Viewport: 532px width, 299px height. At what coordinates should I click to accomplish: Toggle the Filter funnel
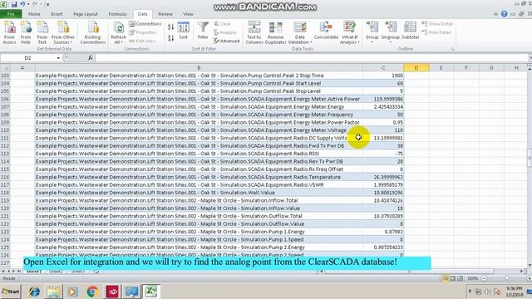[x=203, y=31]
